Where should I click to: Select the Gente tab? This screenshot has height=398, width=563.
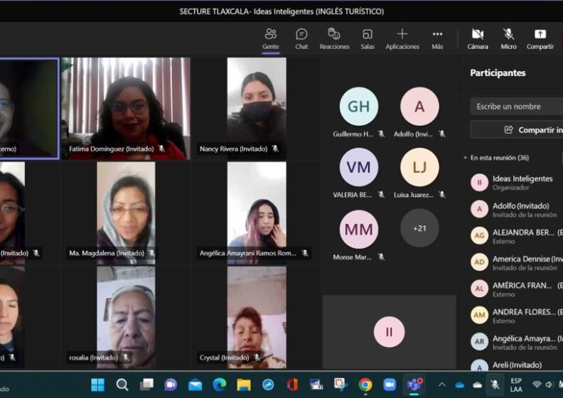coord(270,38)
